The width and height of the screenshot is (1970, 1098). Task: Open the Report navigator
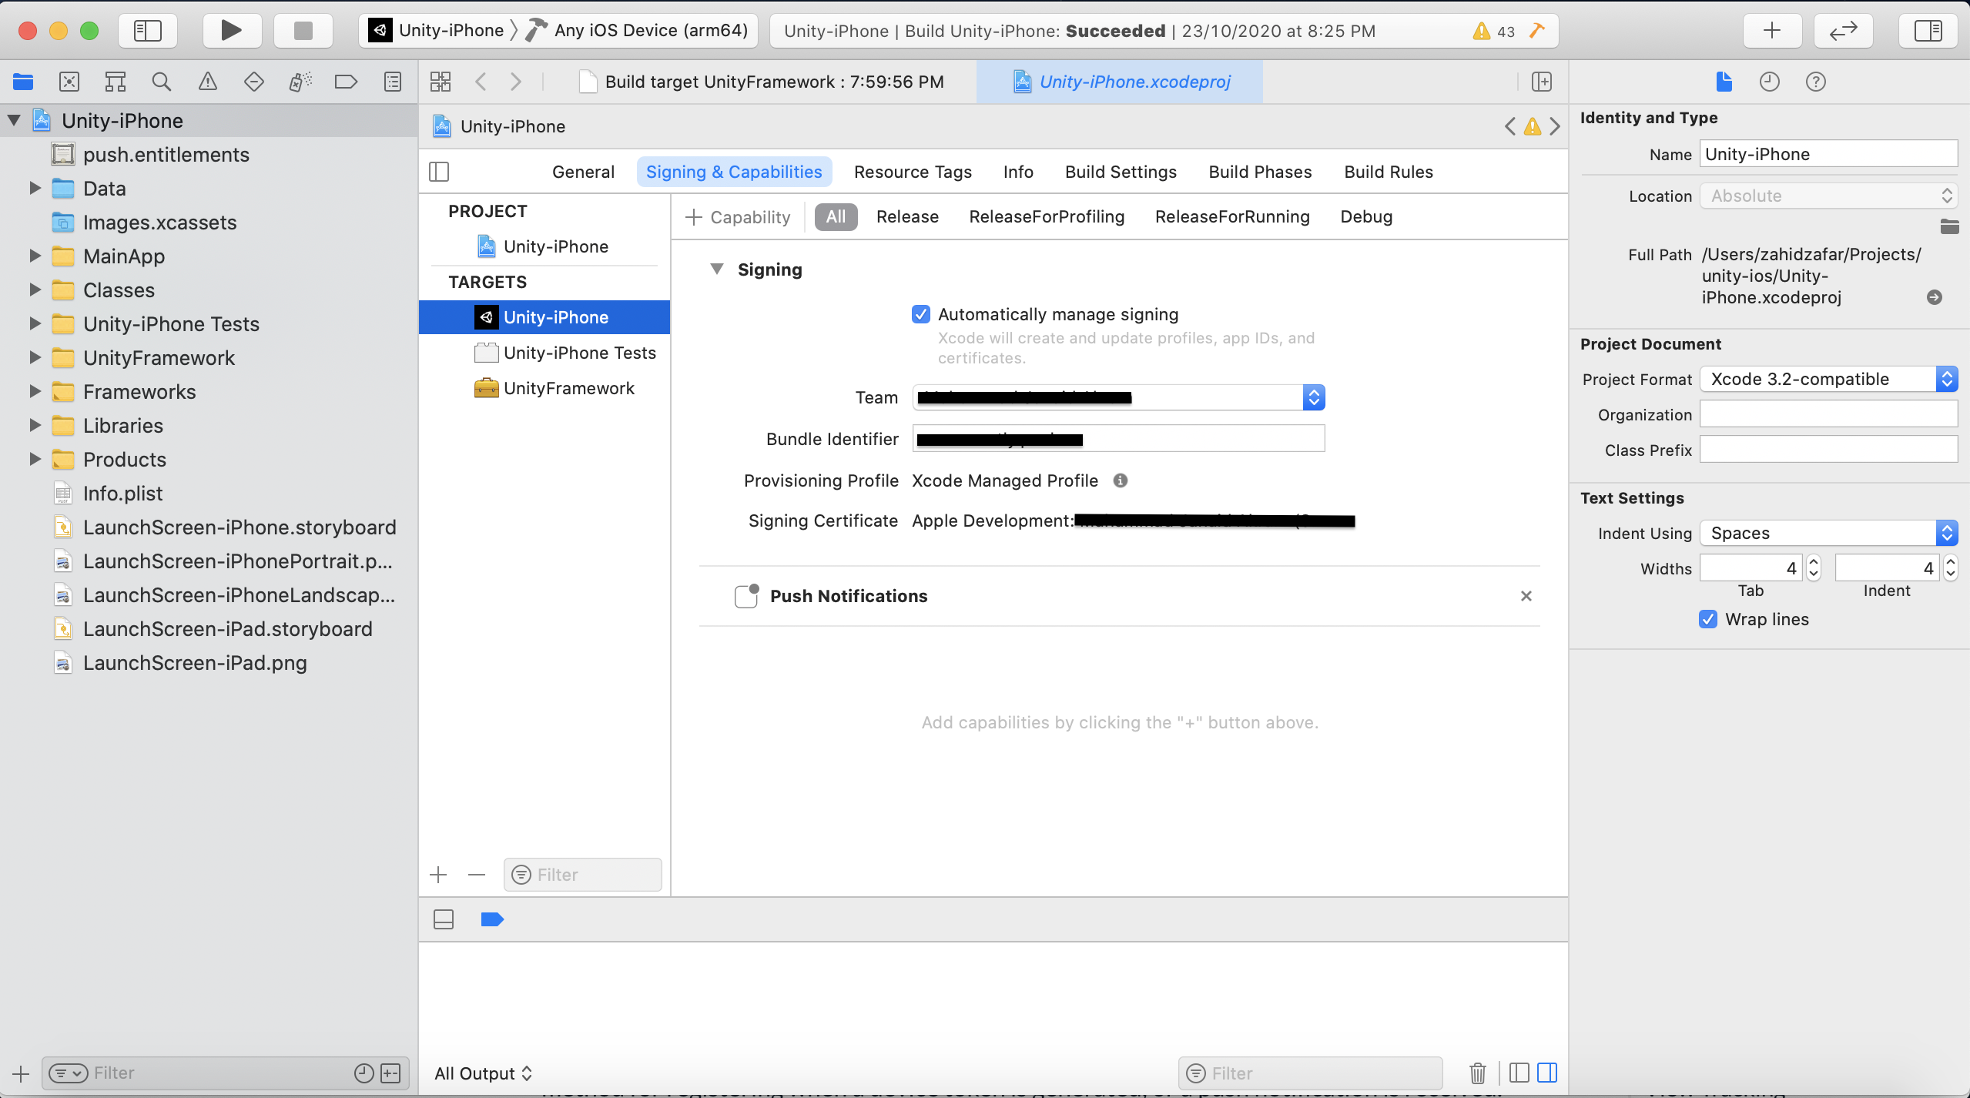[x=393, y=82]
